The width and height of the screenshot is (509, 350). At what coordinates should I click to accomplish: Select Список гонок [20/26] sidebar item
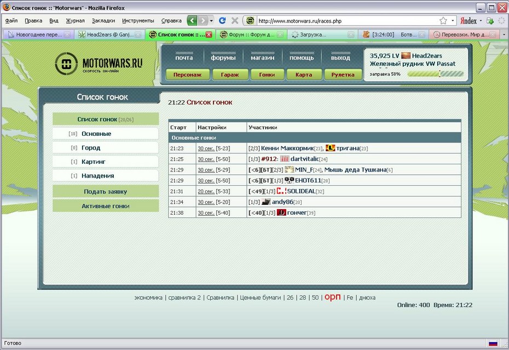tap(106, 119)
